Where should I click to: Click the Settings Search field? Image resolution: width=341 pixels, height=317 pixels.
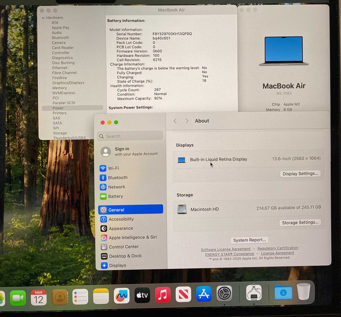[x=130, y=136]
